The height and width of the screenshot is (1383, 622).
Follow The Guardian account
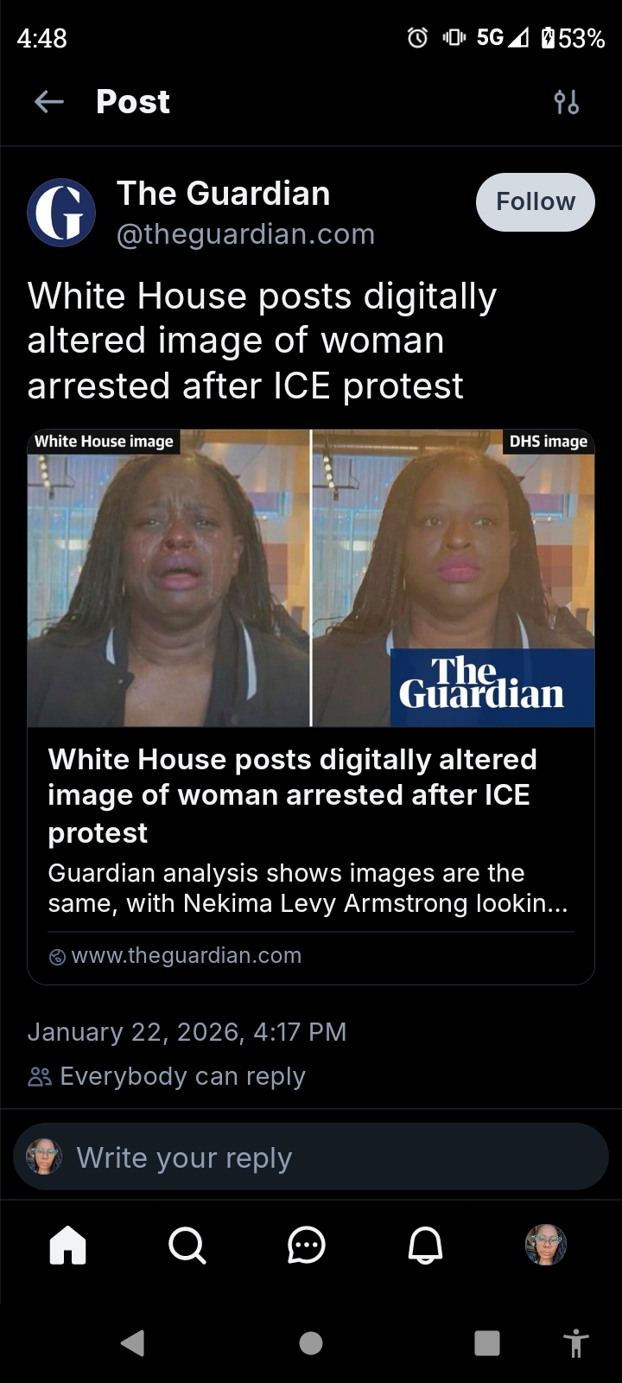coord(536,202)
